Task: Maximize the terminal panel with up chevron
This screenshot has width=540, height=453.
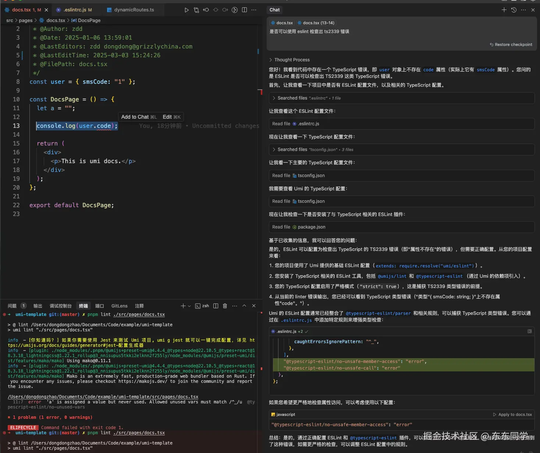Action: click(x=244, y=306)
